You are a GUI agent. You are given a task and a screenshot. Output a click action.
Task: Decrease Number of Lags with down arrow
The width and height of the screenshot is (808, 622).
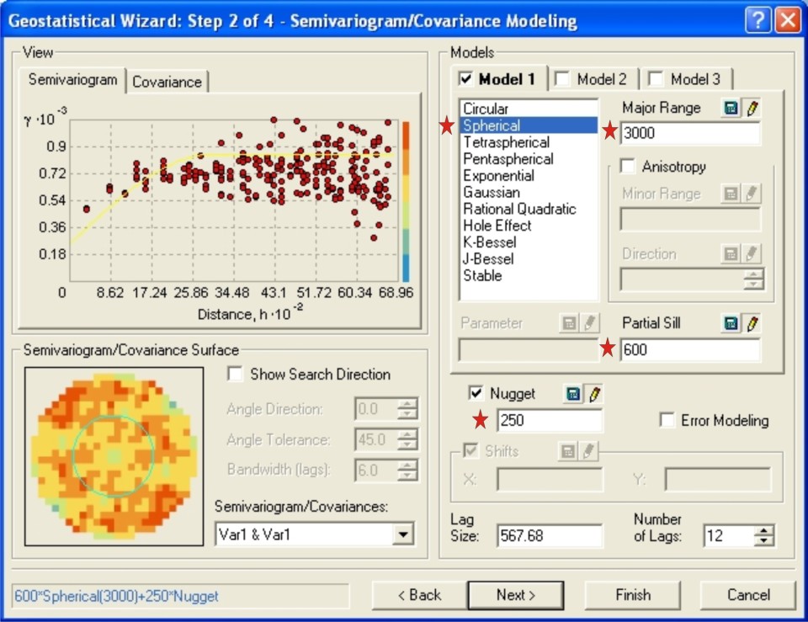pyautogui.click(x=763, y=540)
